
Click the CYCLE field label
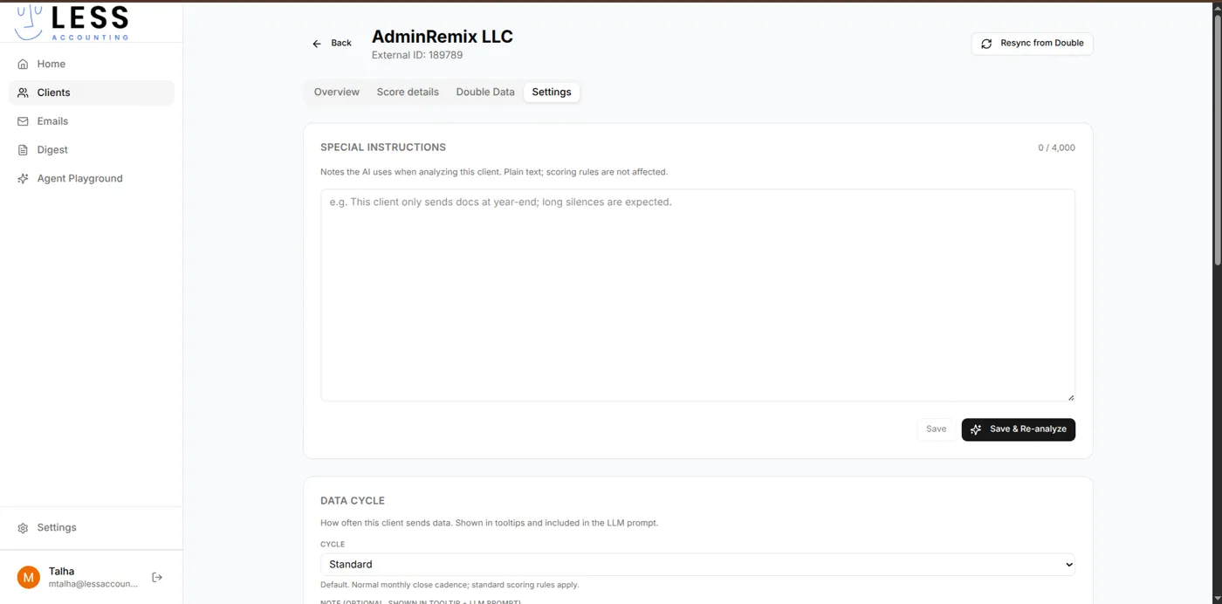(333, 545)
